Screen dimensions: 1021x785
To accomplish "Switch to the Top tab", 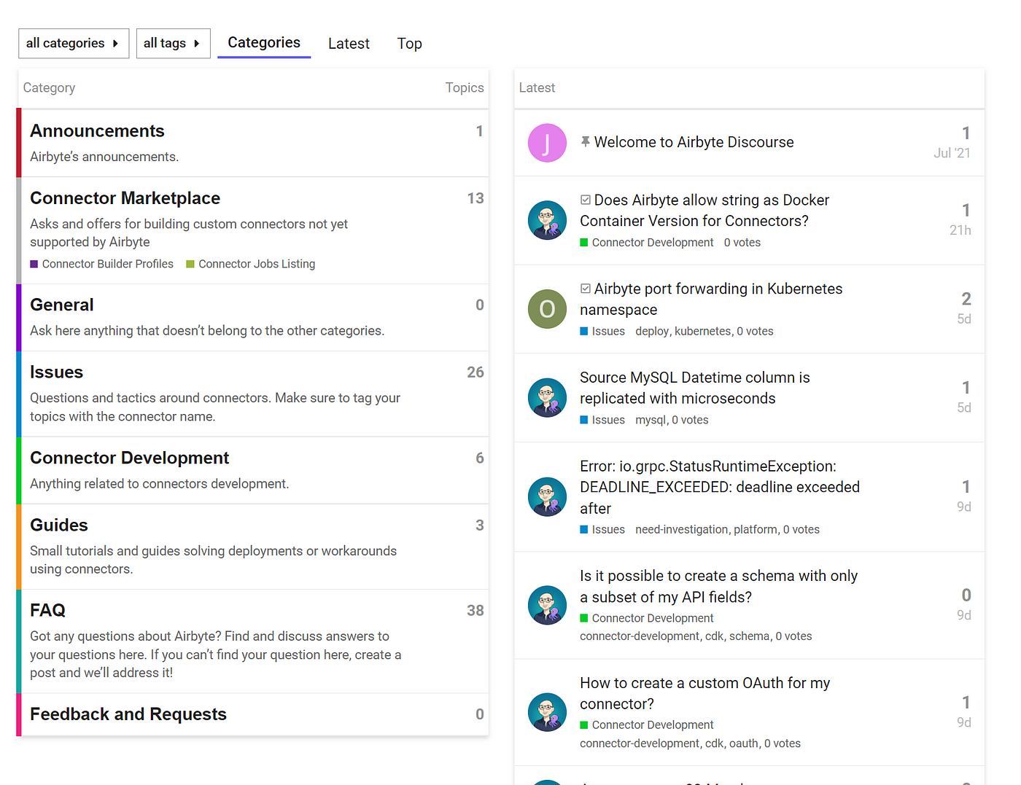I will (x=409, y=44).
